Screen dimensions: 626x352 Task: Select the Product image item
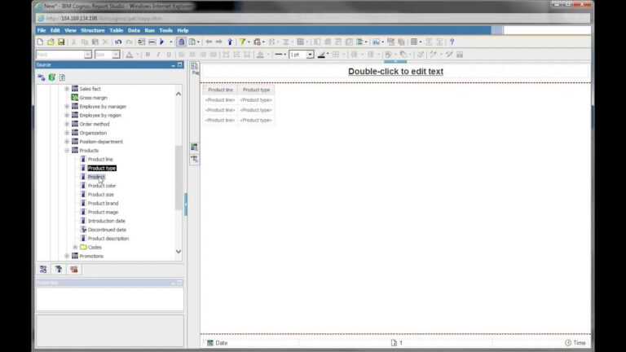[103, 212]
